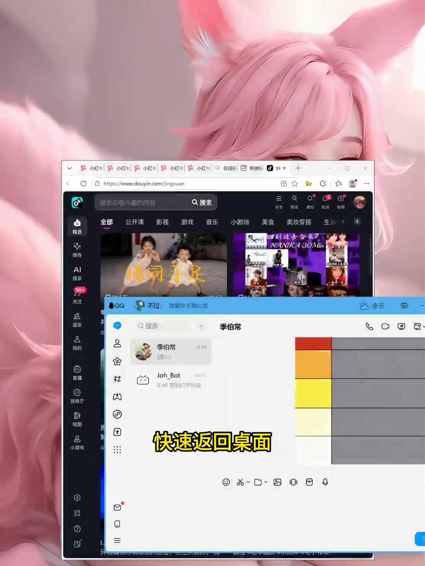Select the scissors screenshot tool
This screenshot has width=425, height=566.
240,482
